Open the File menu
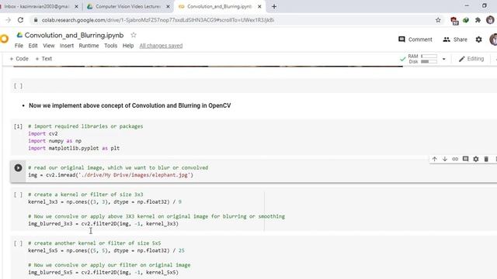 [19, 46]
